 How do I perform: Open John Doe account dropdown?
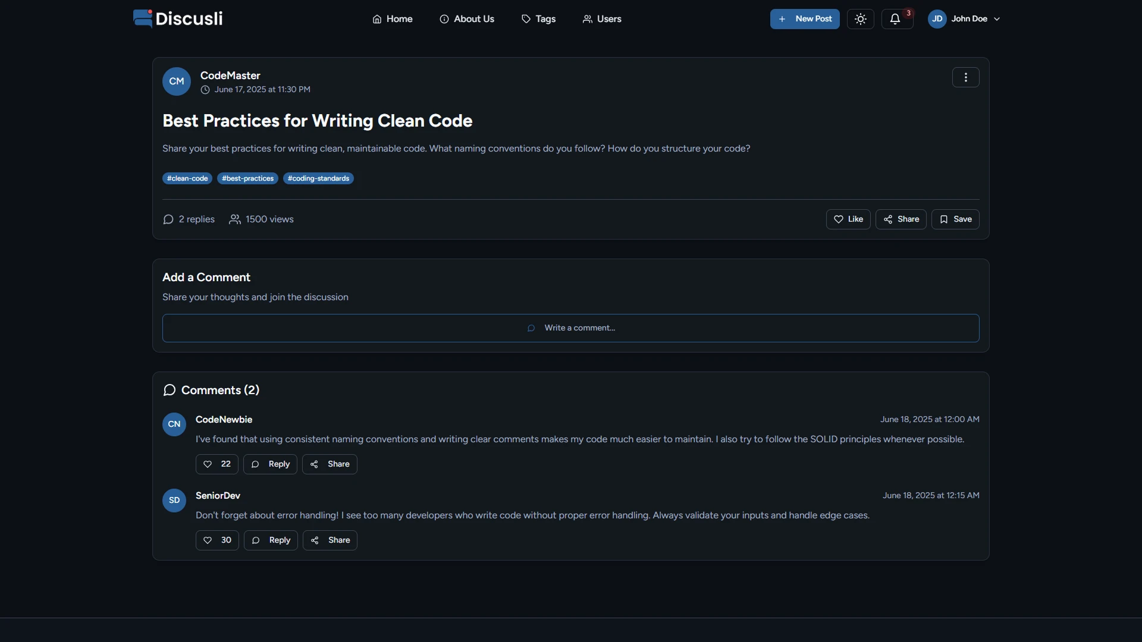[x=964, y=19]
